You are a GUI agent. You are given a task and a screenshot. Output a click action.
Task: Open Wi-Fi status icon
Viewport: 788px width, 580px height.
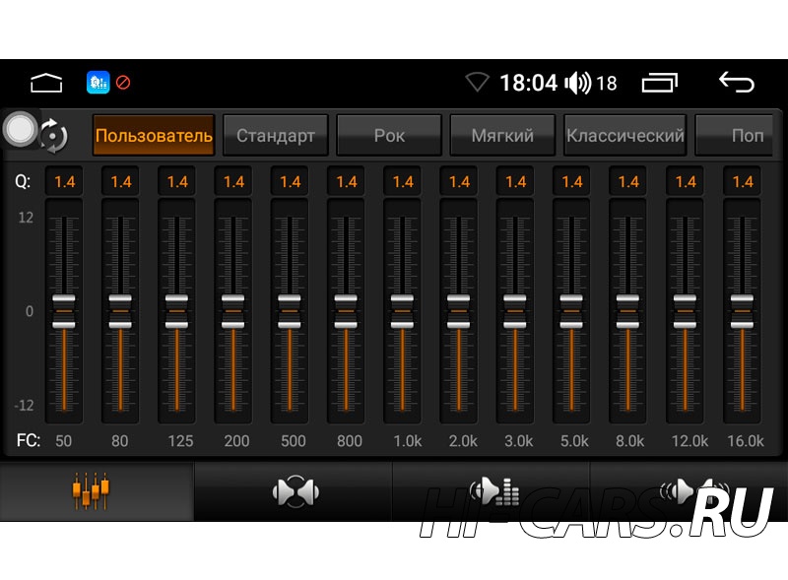[477, 83]
